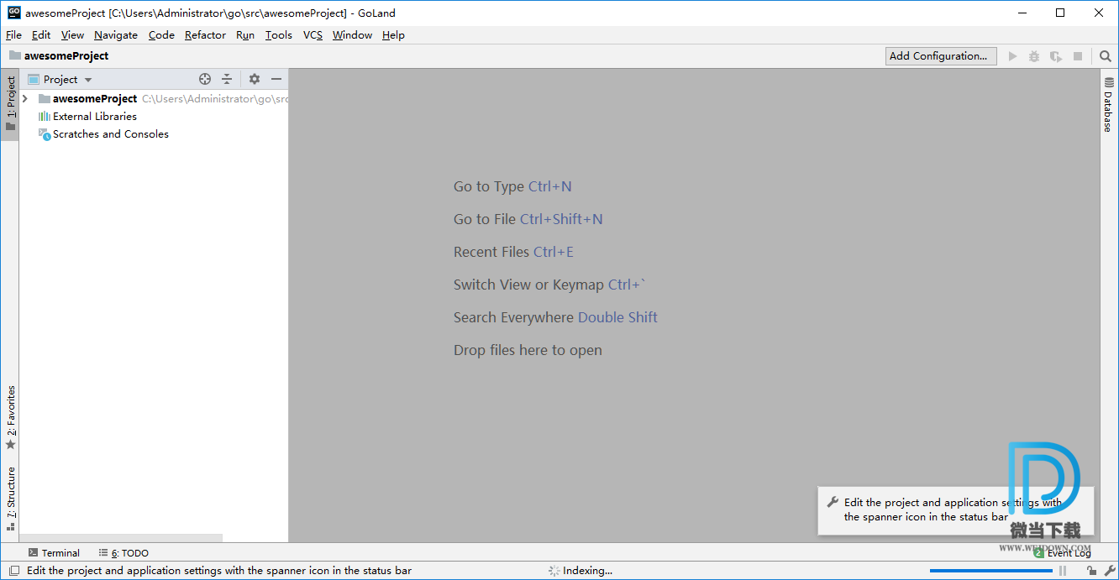Hide the Project panel with minus icon
The image size is (1119, 580).
pyautogui.click(x=276, y=79)
